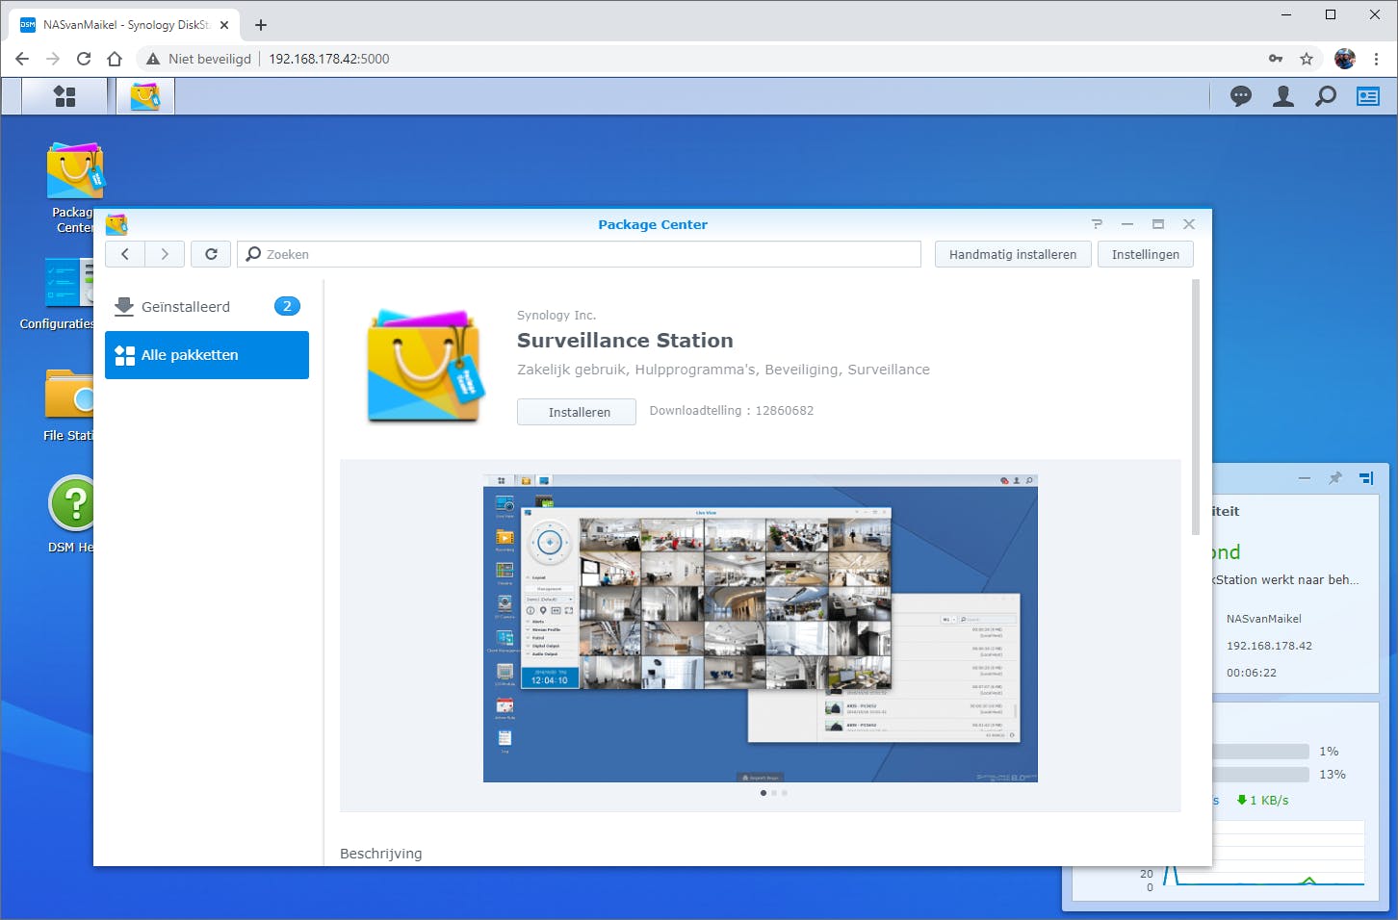Viewport: 1398px width, 920px height.
Task: Switch to NASvanMaikel Synology browser tab
Action: tap(125, 25)
